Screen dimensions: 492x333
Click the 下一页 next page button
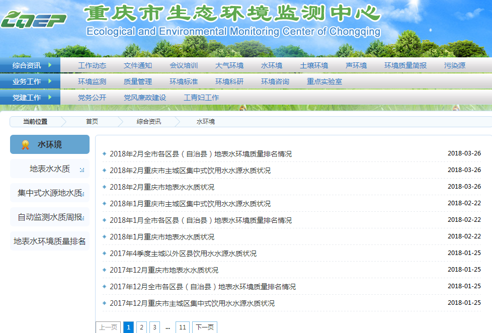coord(205,327)
